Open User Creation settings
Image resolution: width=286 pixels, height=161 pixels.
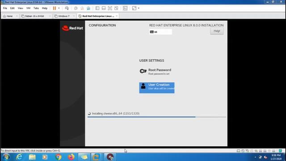pyautogui.click(x=157, y=88)
